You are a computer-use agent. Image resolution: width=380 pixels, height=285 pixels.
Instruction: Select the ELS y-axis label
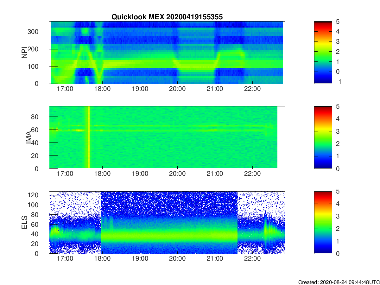click(x=24, y=222)
